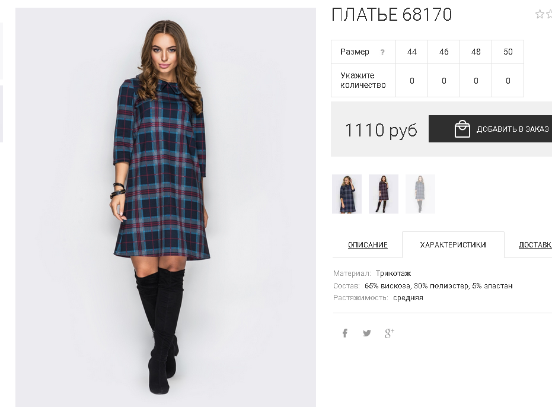
Task: Click quantity field for size 50
Action: click(508, 81)
